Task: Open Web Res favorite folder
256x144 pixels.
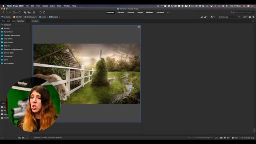Action: [x=7, y=46]
